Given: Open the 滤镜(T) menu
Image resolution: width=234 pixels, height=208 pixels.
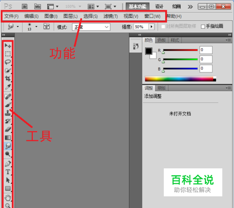Looking at the screenshot, I should [110, 16].
